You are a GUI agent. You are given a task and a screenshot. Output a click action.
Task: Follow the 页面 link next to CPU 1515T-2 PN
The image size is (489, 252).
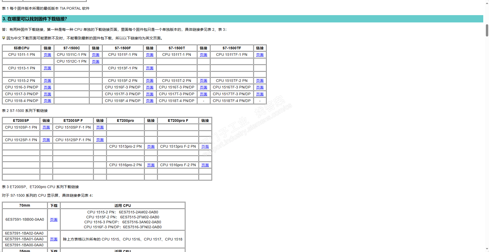[x=203, y=81]
